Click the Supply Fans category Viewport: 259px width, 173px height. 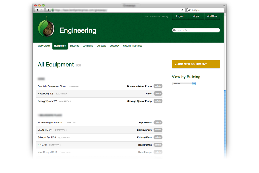click(x=145, y=123)
